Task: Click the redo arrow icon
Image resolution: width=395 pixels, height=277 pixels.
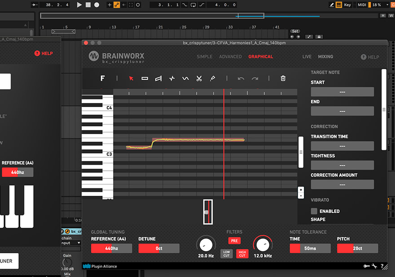Action: (x=255, y=78)
